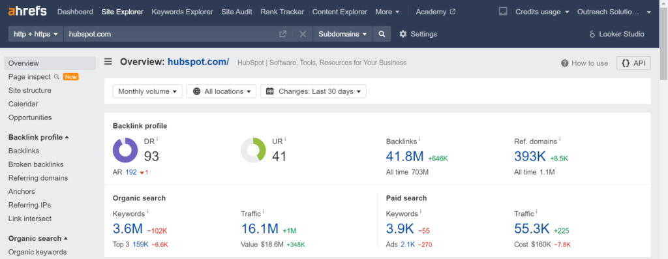Open the Subdomains mode dropdown
The image size is (668, 259).
[342, 34]
